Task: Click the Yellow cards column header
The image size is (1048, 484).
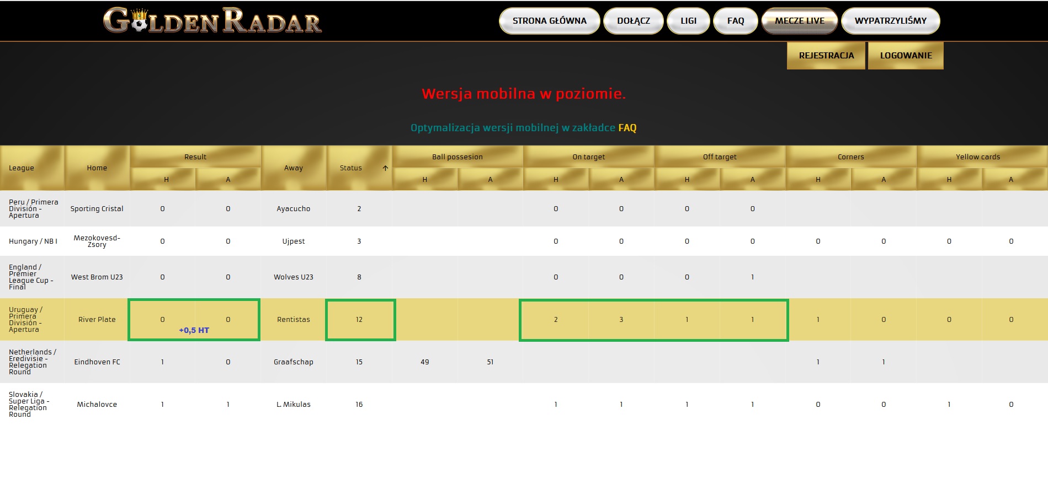Action: coord(978,157)
